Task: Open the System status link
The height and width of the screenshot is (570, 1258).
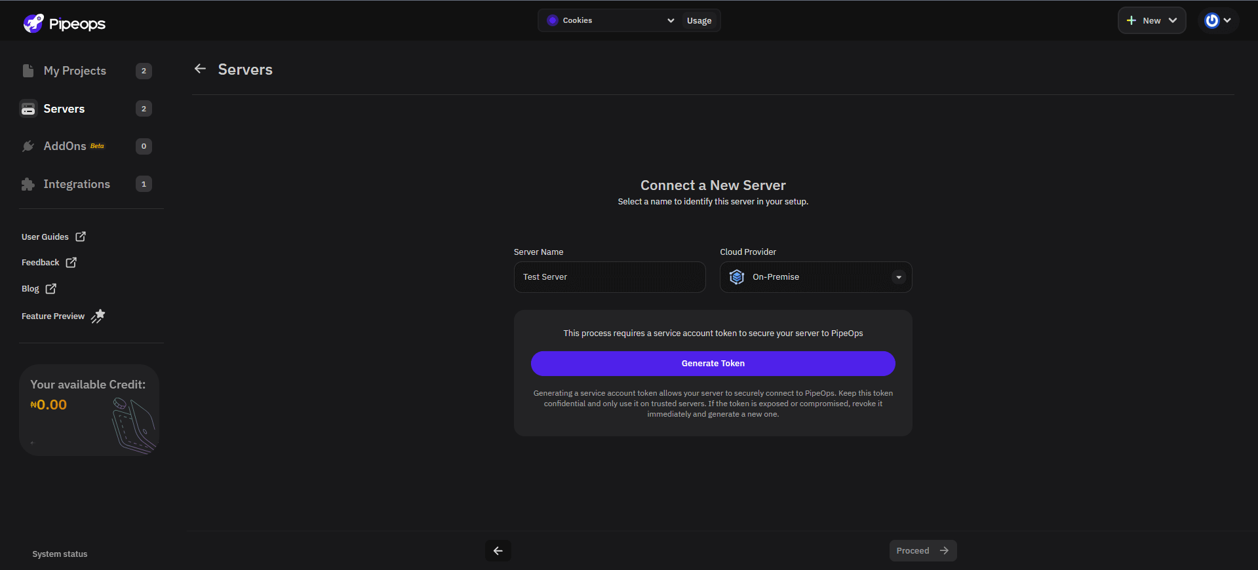Action: 60,554
